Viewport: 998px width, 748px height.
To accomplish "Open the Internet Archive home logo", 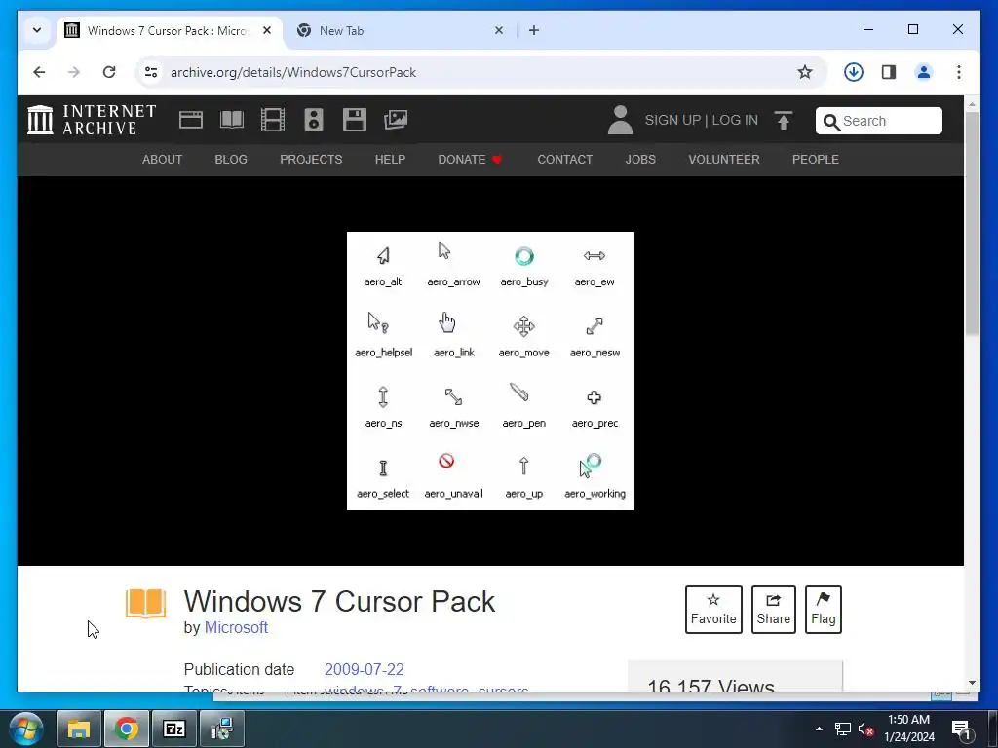I will pos(91,120).
